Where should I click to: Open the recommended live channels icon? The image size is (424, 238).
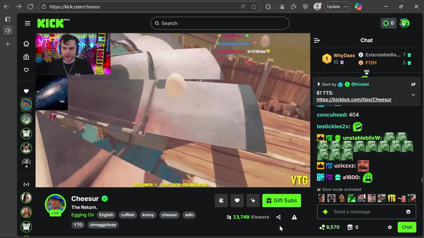26,184
